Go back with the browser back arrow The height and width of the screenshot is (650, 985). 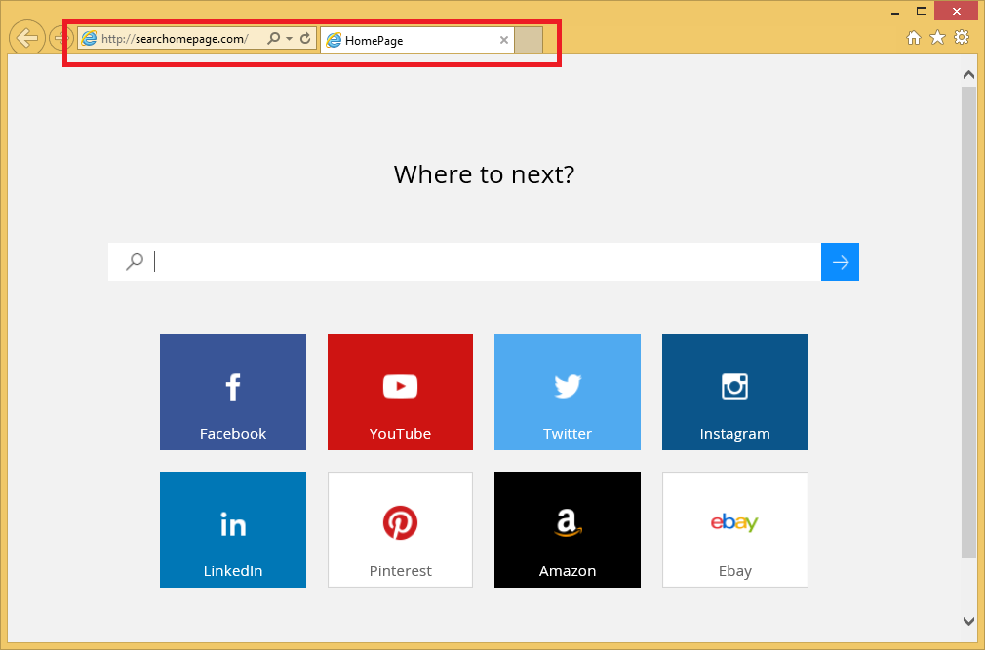(26, 38)
